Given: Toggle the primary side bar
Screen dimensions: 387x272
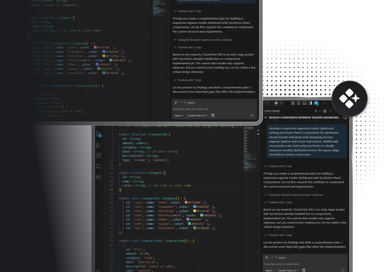Looking at the screenshot, I should coord(299,103).
